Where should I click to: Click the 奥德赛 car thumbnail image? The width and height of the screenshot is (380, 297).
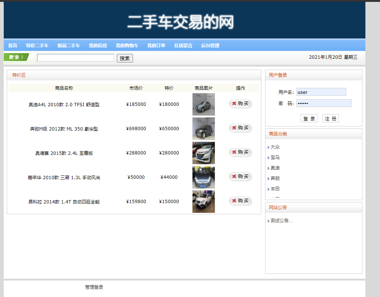(x=203, y=153)
